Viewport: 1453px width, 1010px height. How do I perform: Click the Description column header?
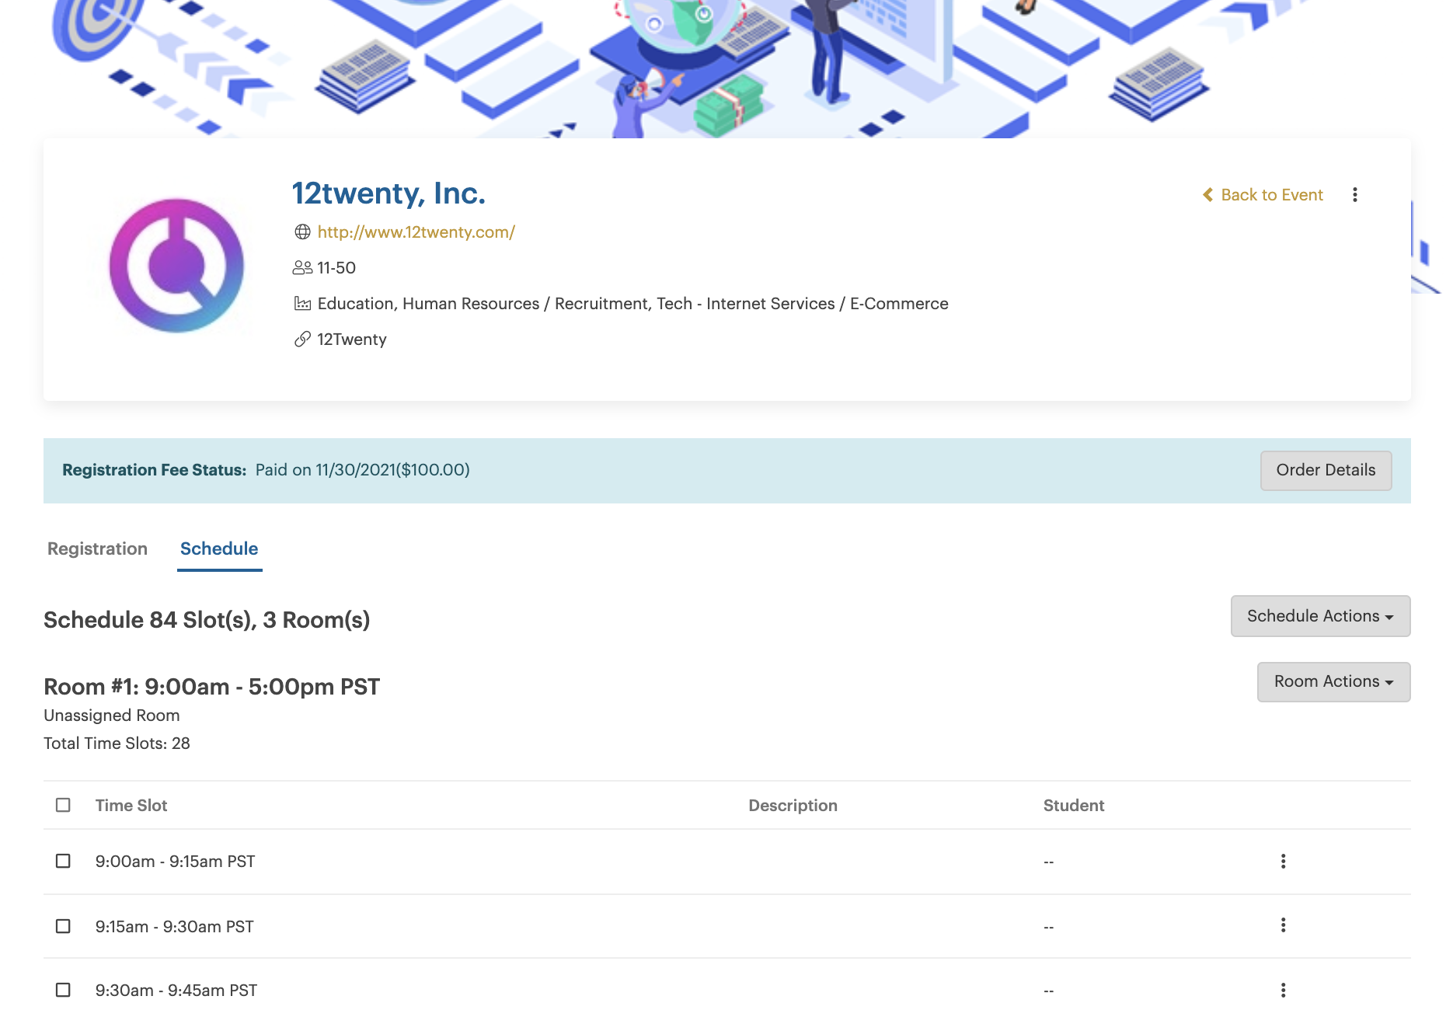(793, 806)
